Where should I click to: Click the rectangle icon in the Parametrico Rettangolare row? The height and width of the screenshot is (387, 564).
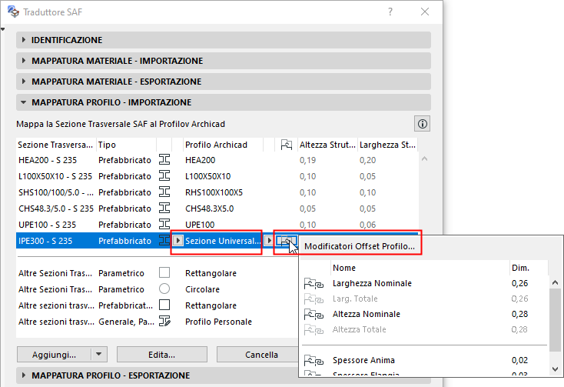coord(164,272)
